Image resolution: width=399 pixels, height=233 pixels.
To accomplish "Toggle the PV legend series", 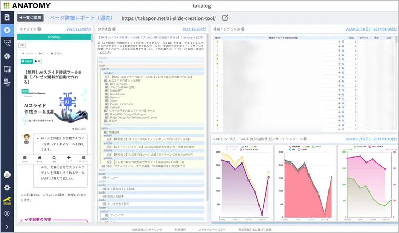I will 254,147.
